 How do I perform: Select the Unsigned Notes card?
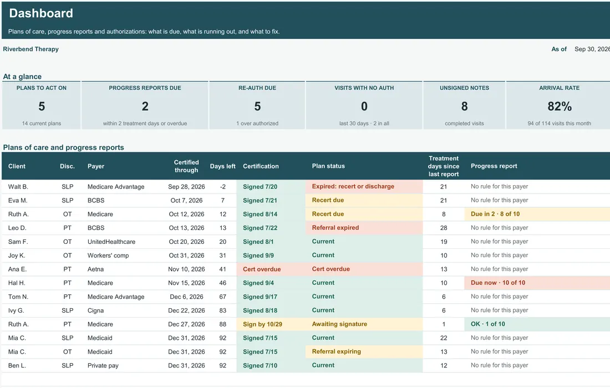(465, 105)
